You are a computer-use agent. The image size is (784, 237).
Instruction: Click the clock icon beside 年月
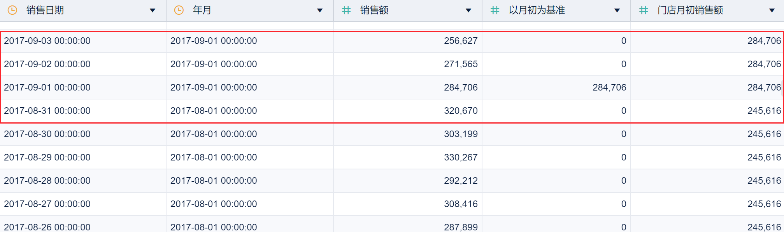pos(179,10)
